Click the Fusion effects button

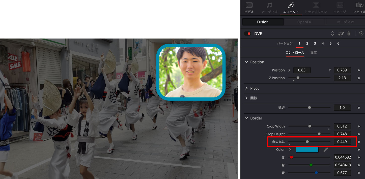(x=263, y=22)
